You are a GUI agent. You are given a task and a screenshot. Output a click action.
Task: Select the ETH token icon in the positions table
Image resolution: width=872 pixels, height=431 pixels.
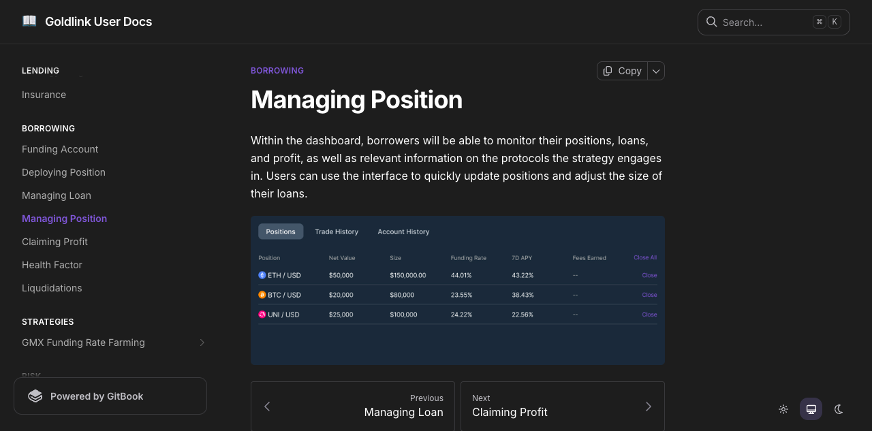[262, 275]
